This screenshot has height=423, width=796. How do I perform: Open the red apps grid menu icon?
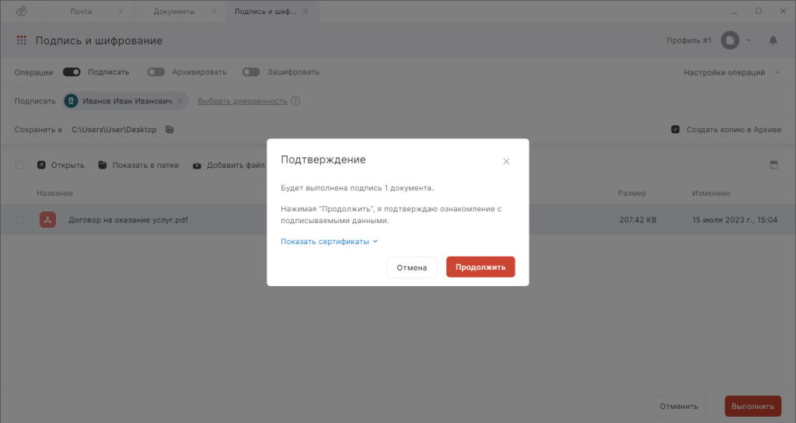pyautogui.click(x=21, y=40)
